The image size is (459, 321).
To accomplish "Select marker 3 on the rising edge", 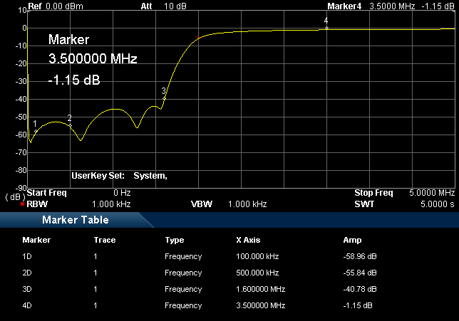I will click(x=164, y=98).
